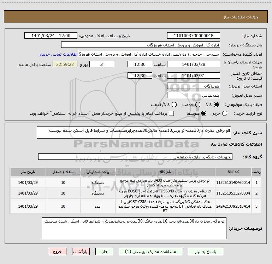Click date 1401/03/29 in mannequin row
Screen dimensions: 272x264
pos(28,206)
